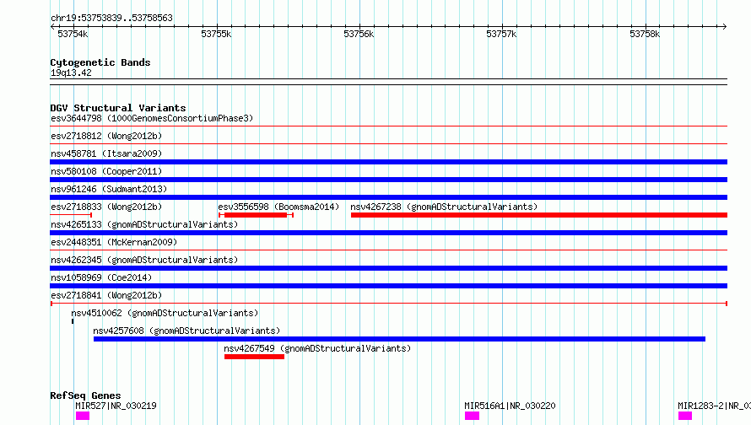Click the nsv458781 (Itsara2009) label
The width and height of the screenshot is (751, 425).
click(106, 153)
